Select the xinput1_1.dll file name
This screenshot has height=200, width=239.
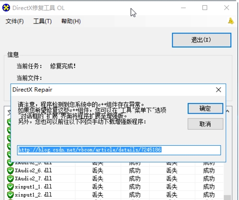coord(33,187)
